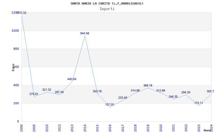Click the 305.7 data label
The image size is (214, 133).
pyautogui.click(x=210, y=92)
